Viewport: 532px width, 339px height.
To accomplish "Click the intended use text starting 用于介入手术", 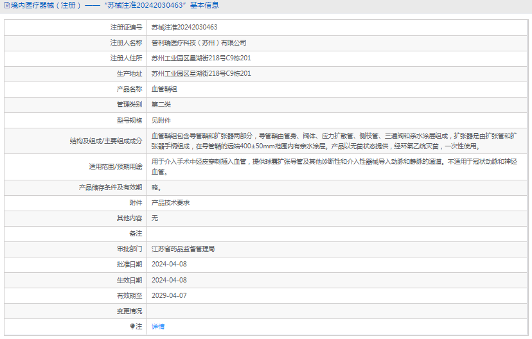I will click(334, 167).
